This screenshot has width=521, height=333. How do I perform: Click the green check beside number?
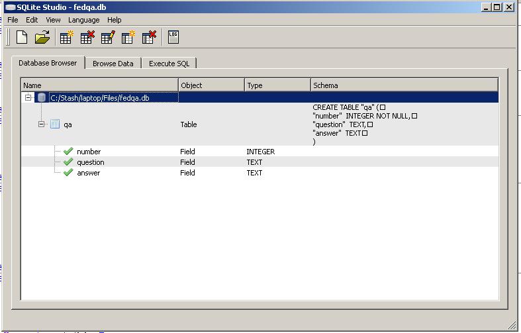68,151
